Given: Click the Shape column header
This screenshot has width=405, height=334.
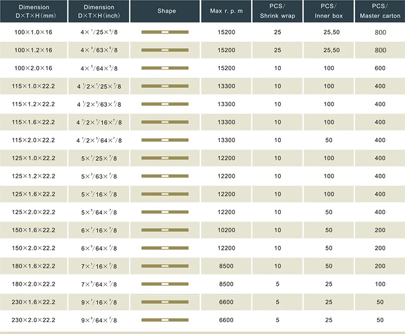Looking at the screenshot, I should coord(166,11).
